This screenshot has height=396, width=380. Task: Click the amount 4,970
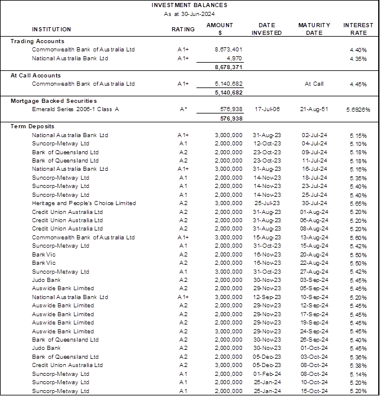(234, 59)
